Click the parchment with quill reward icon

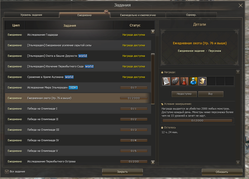202,81
